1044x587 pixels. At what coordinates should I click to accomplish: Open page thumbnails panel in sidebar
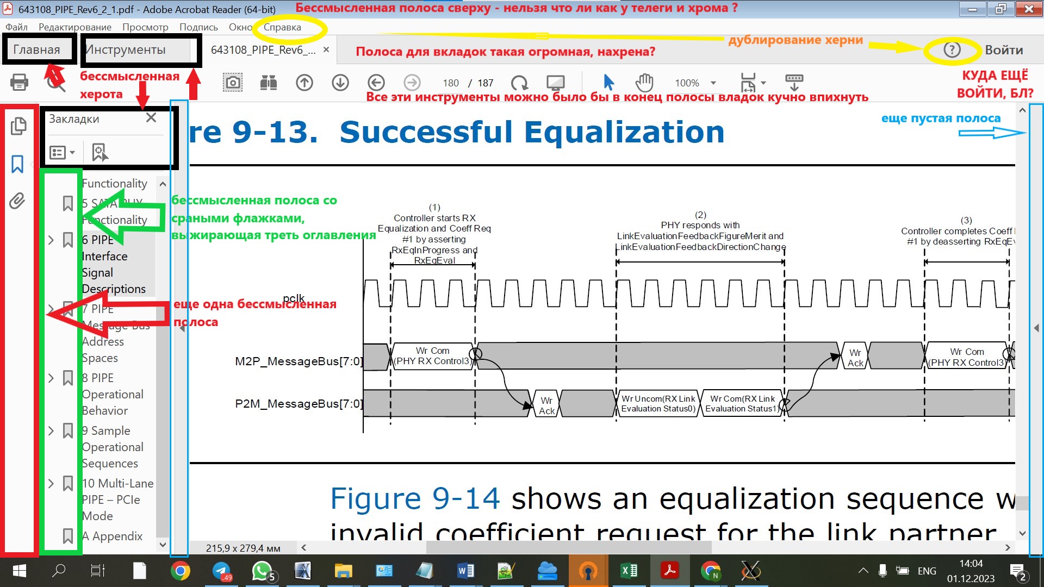click(x=18, y=126)
